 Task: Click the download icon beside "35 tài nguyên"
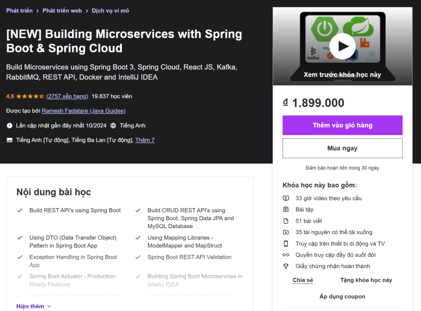pos(286,232)
